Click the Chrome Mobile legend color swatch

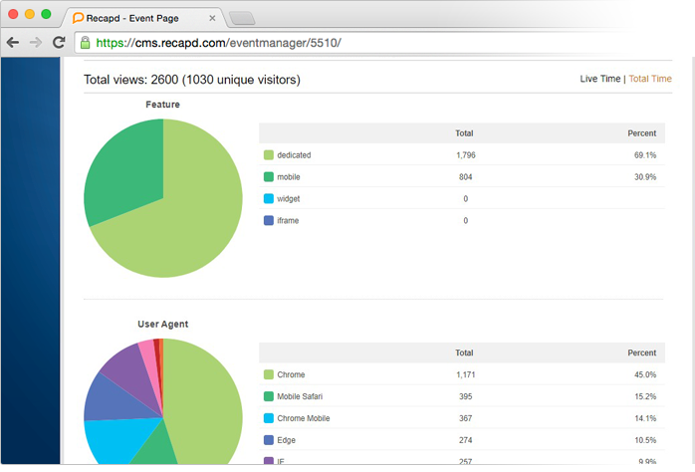269,418
